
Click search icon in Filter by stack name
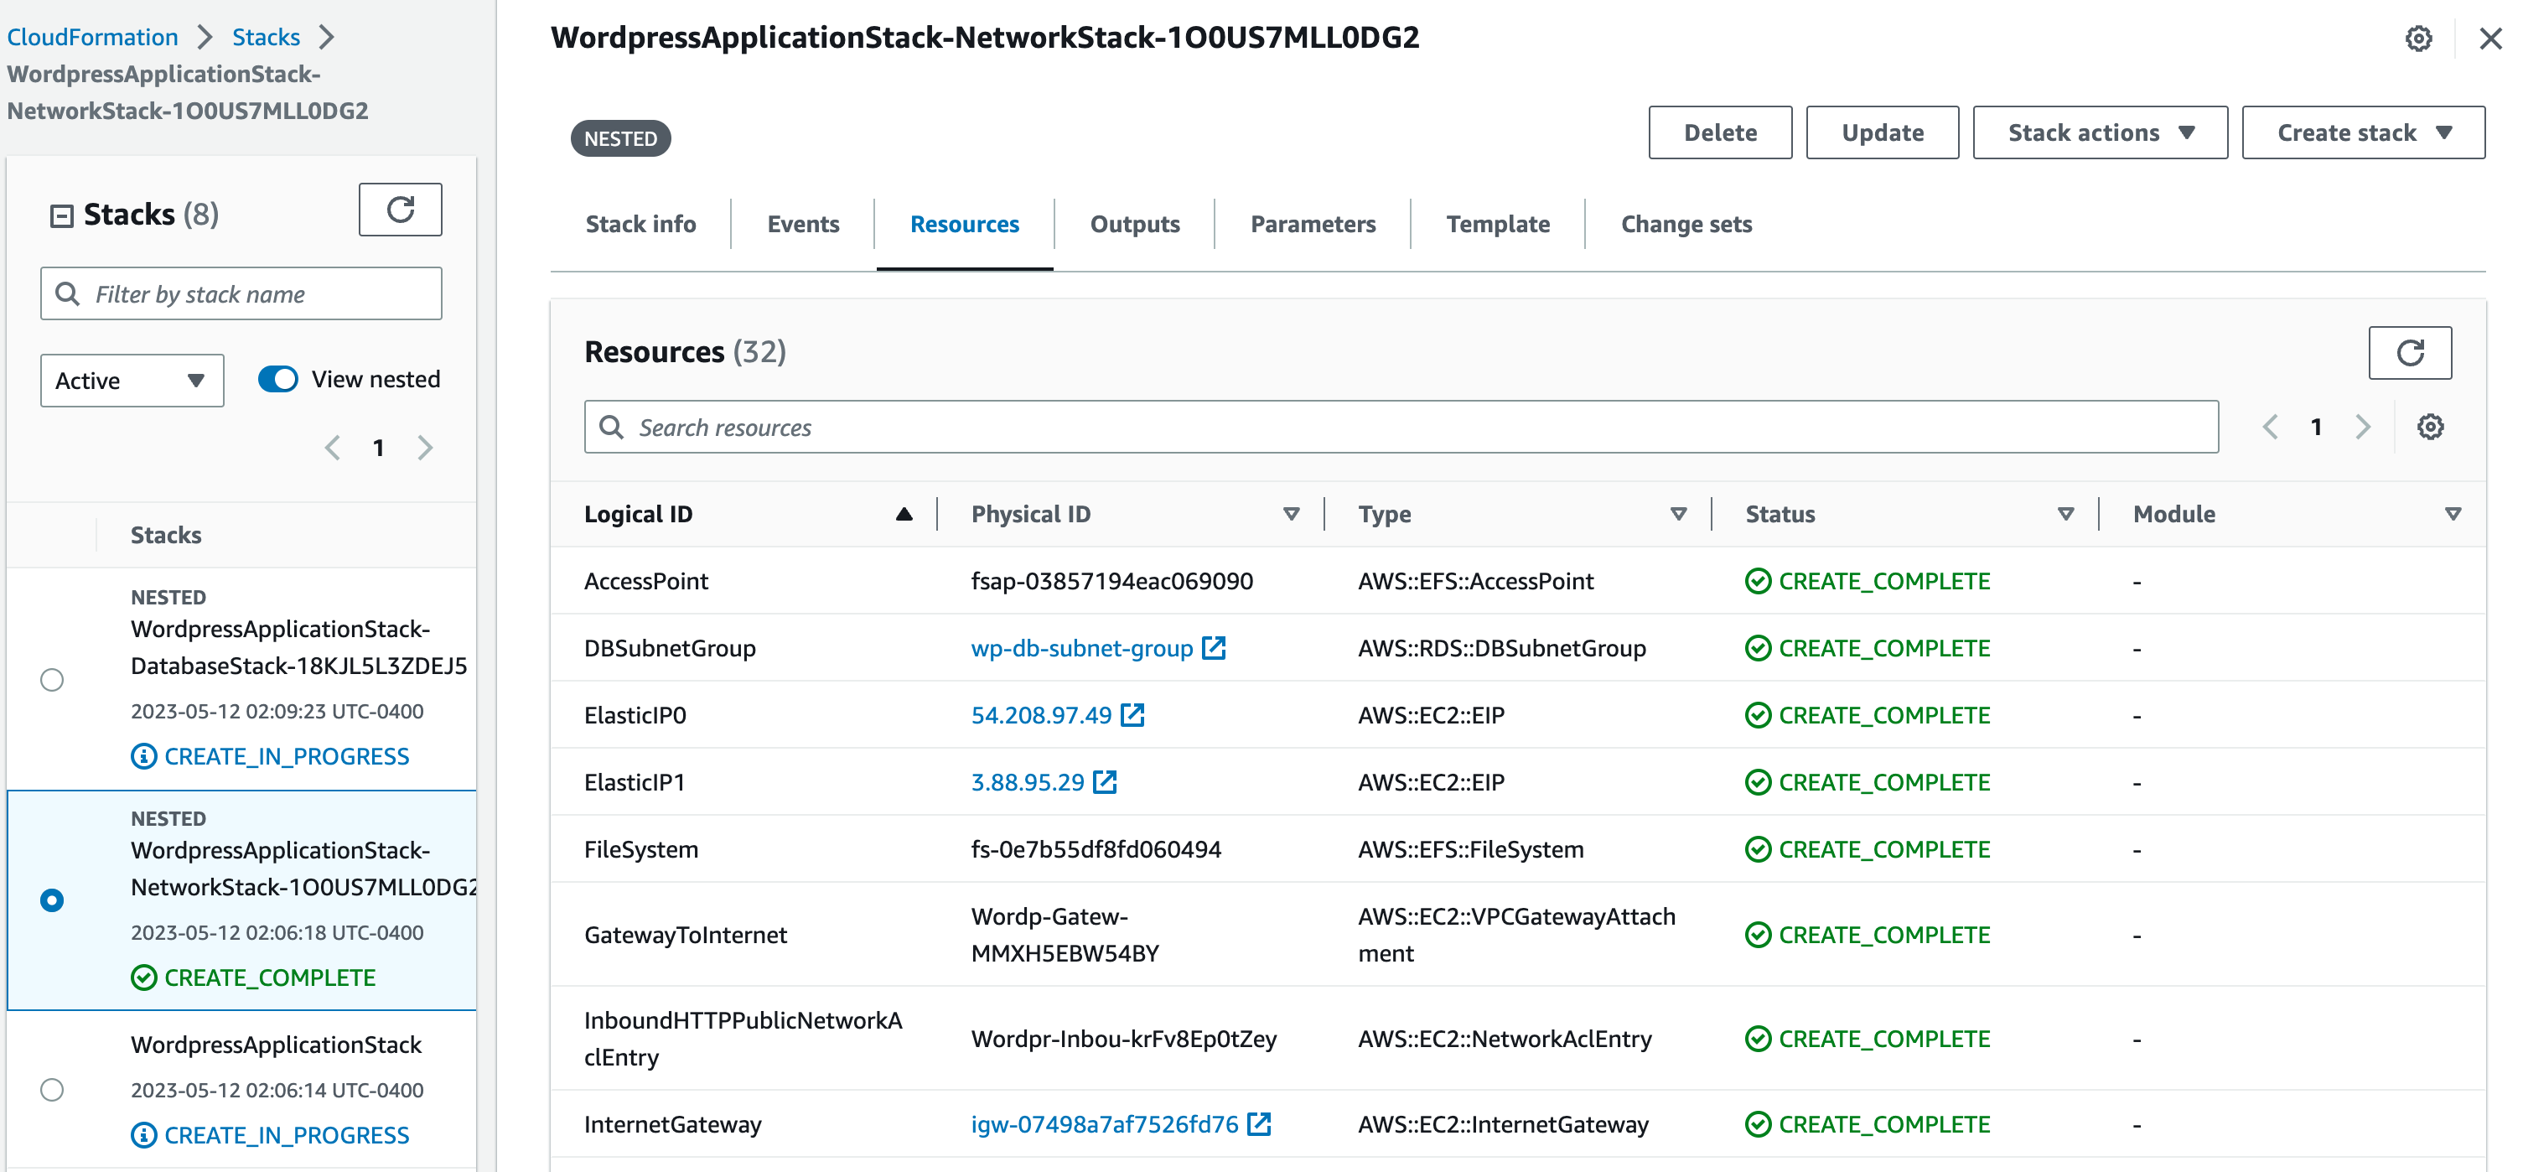tap(68, 294)
